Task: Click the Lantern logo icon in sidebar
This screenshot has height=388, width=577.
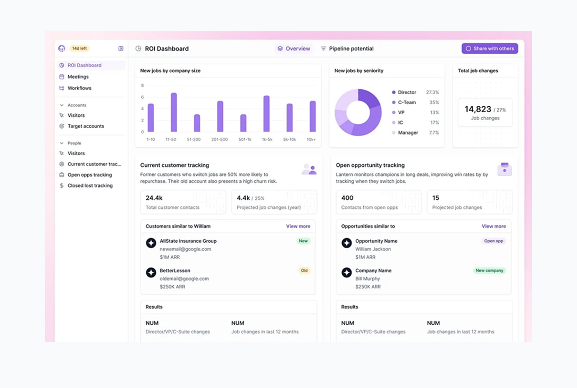Action: 62,48
